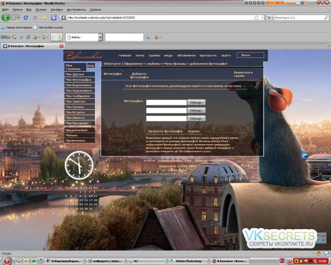Click the DMBar monitor icon next to logo
331x265 pixels.
(x=14, y=38)
